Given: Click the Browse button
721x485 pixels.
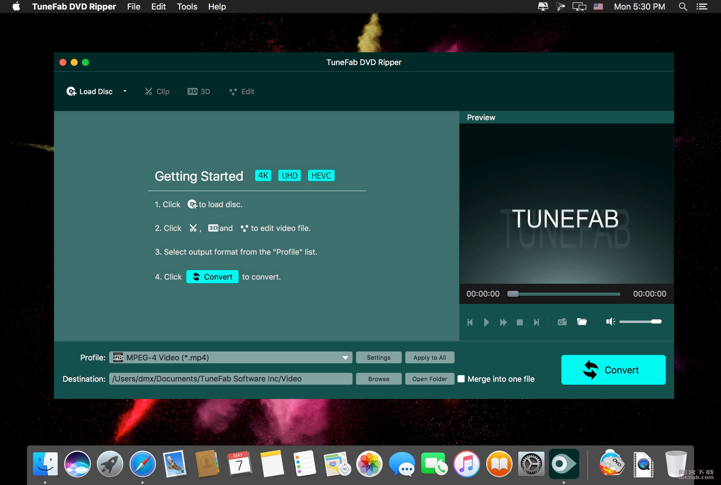Looking at the screenshot, I should [379, 379].
